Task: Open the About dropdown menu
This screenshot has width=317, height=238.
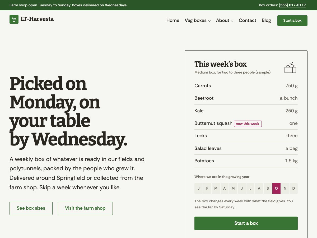Action: pyautogui.click(x=225, y=20)
